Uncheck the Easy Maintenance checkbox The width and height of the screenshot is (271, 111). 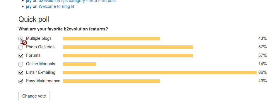21,81
